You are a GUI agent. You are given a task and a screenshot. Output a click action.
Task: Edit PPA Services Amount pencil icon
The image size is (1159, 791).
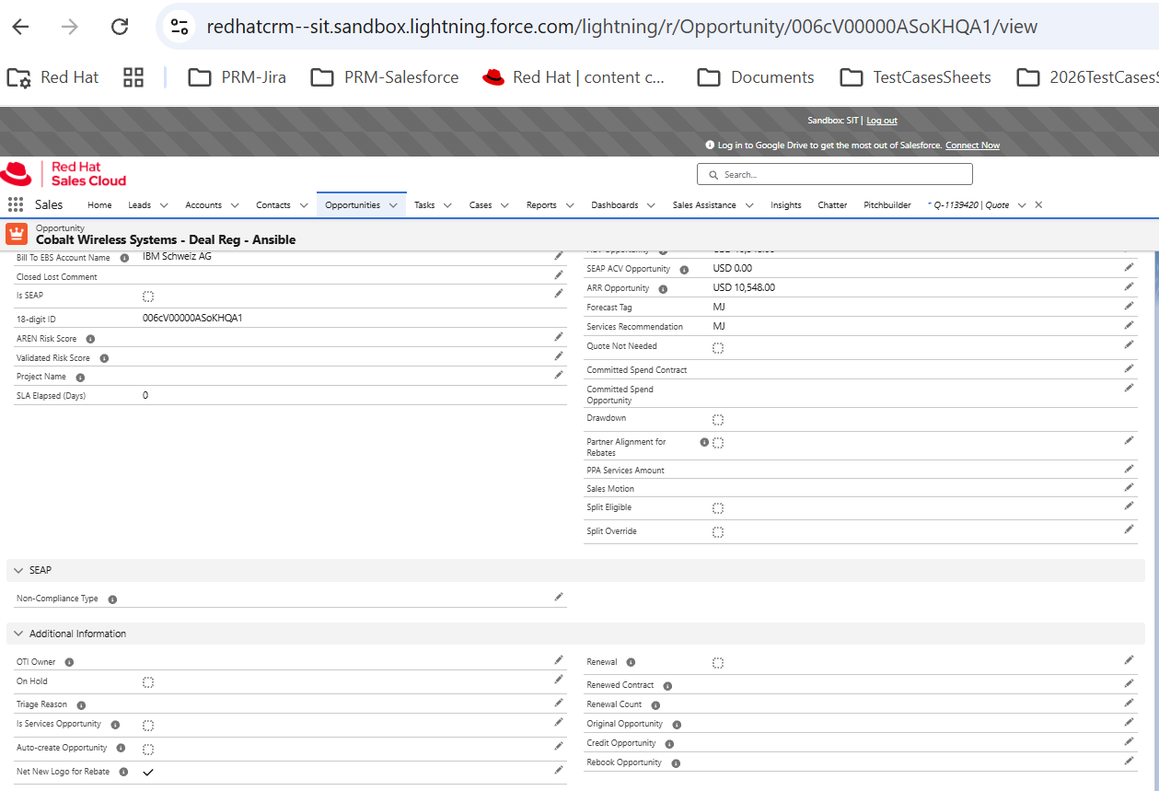(x=1130, y=469)
